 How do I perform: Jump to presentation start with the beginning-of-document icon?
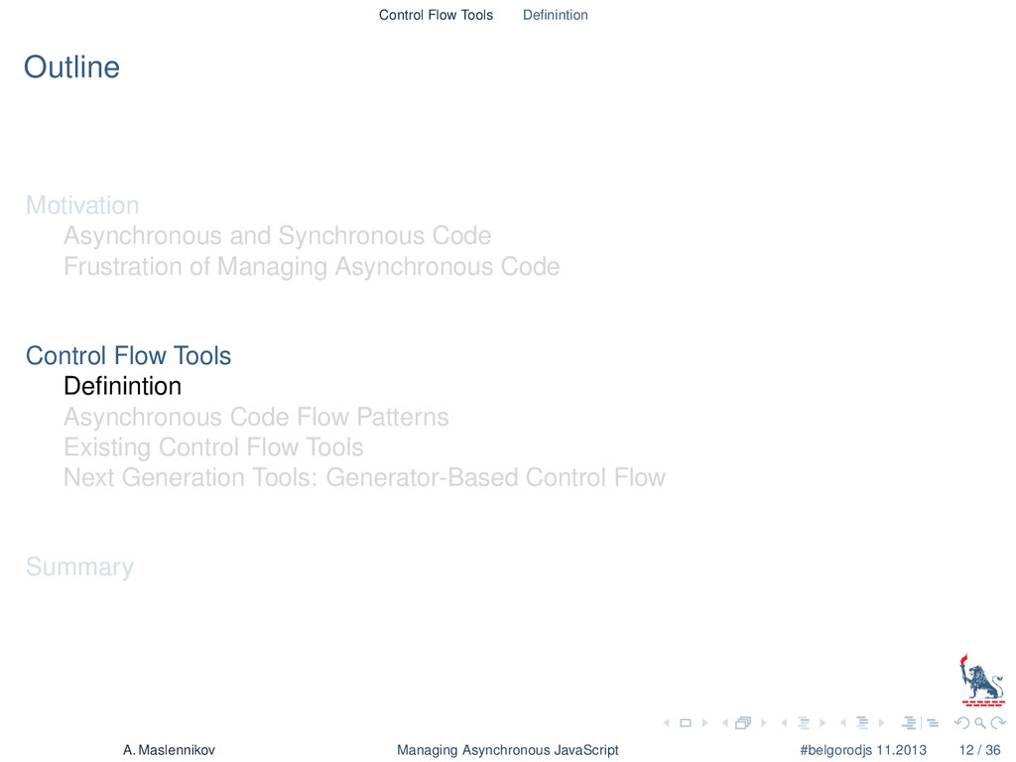(909, 723)
